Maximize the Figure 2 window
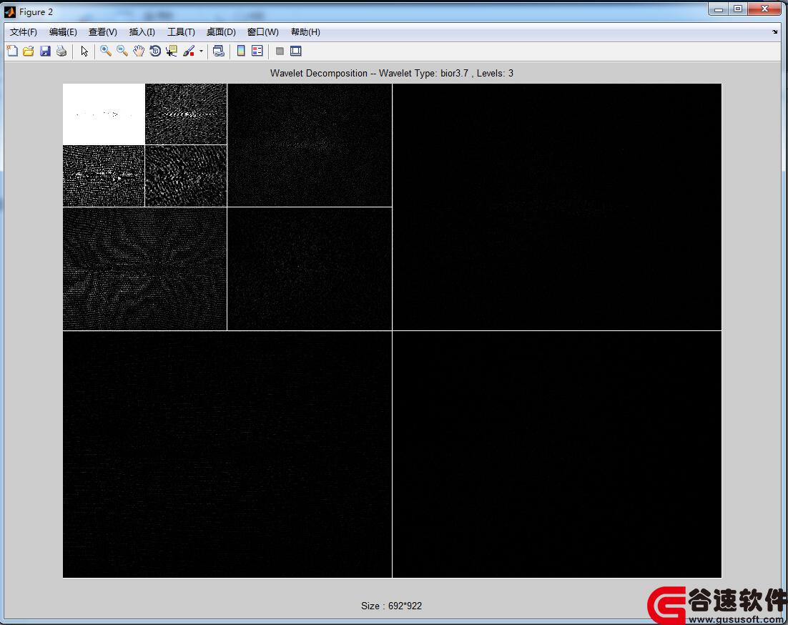This screenshot has height=625, width=788. pos(738,9)
